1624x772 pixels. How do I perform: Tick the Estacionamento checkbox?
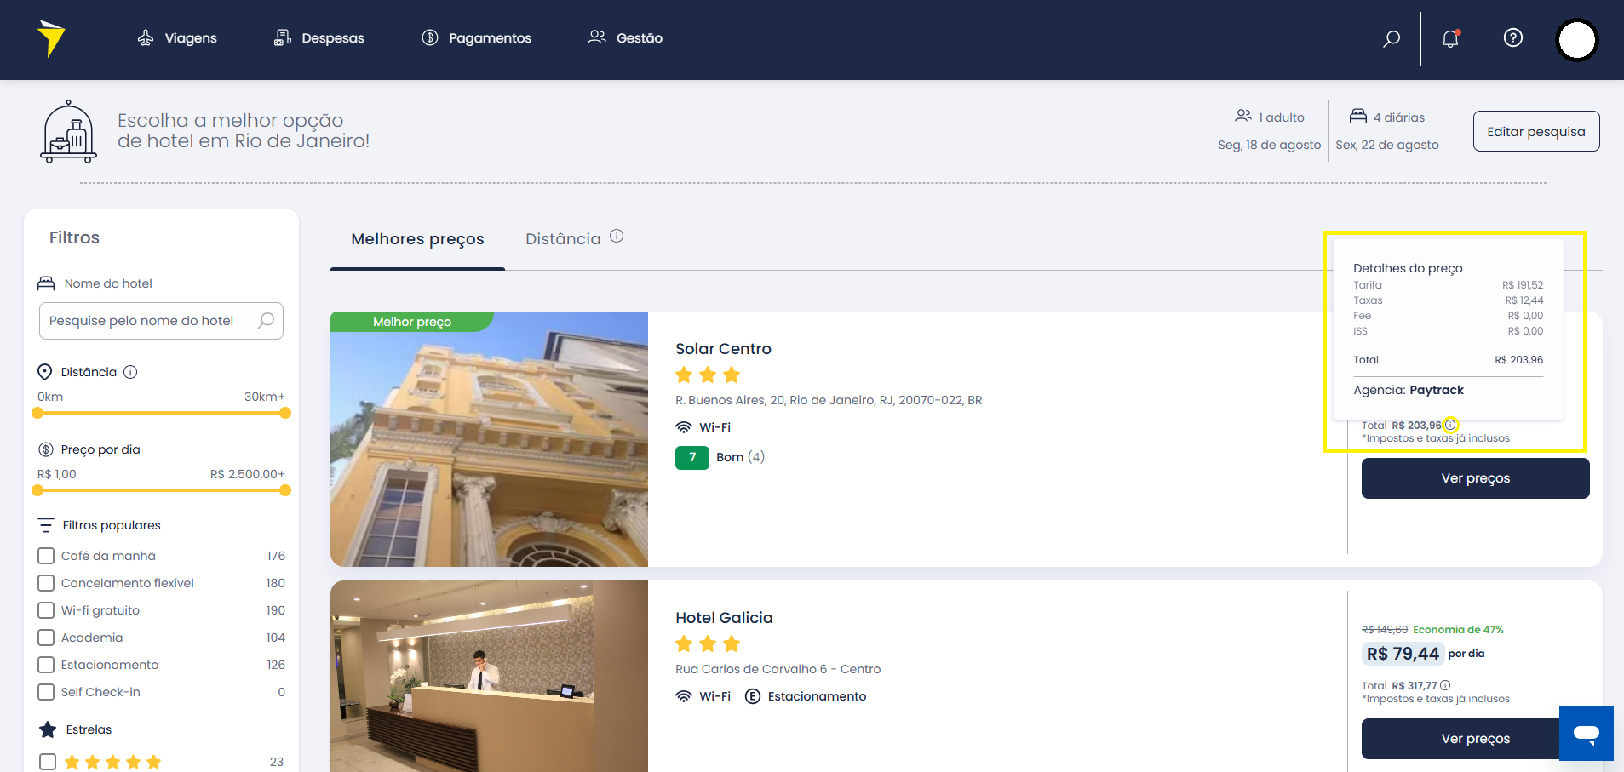[x=46, y=665]
